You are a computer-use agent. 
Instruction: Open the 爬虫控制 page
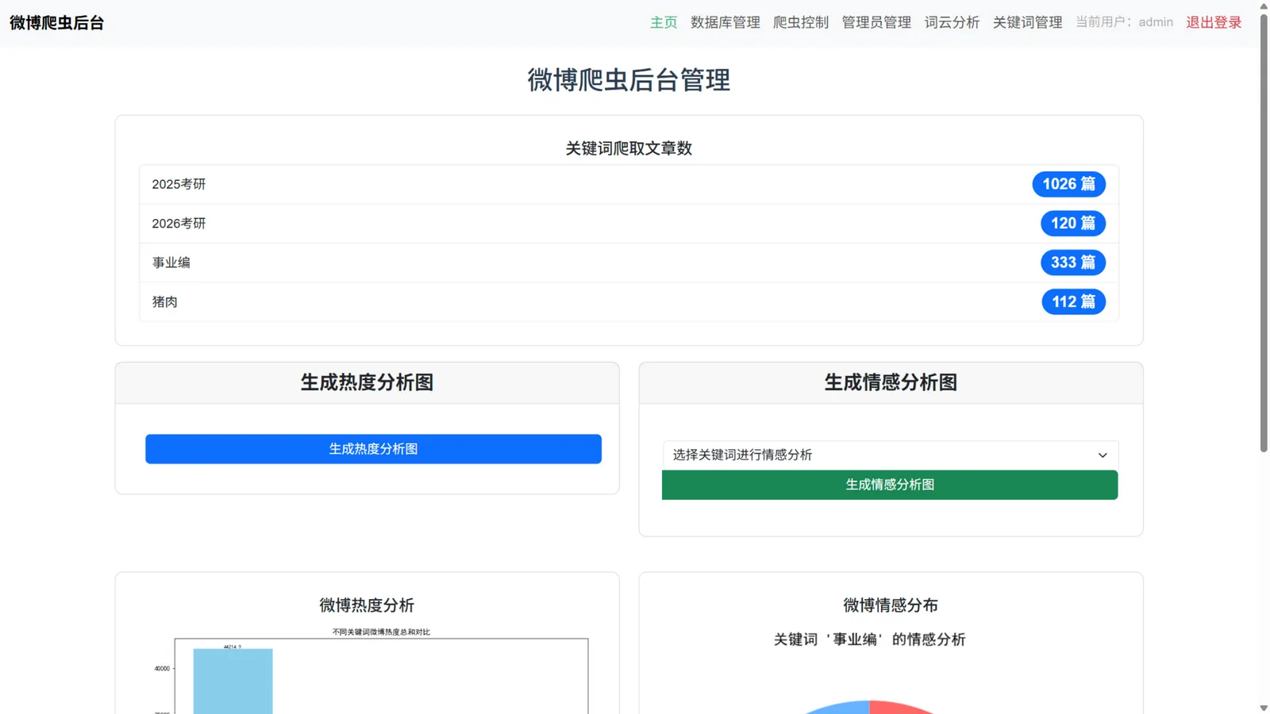[801, 22]
